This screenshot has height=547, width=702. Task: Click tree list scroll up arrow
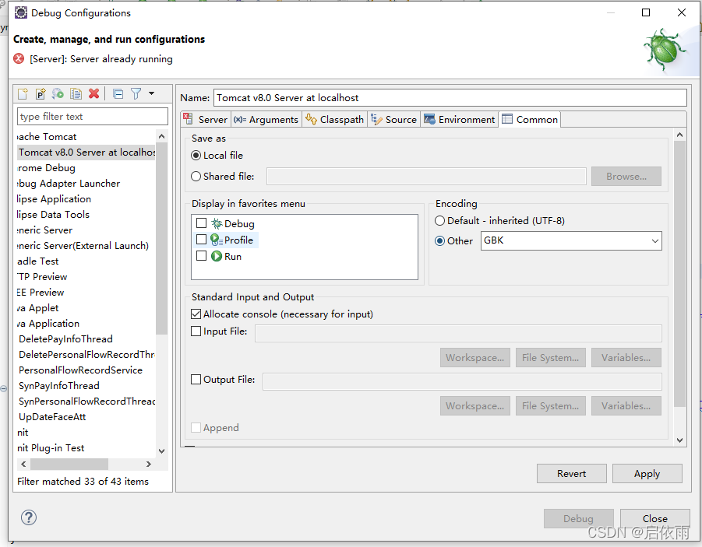[x=161, y=136]
